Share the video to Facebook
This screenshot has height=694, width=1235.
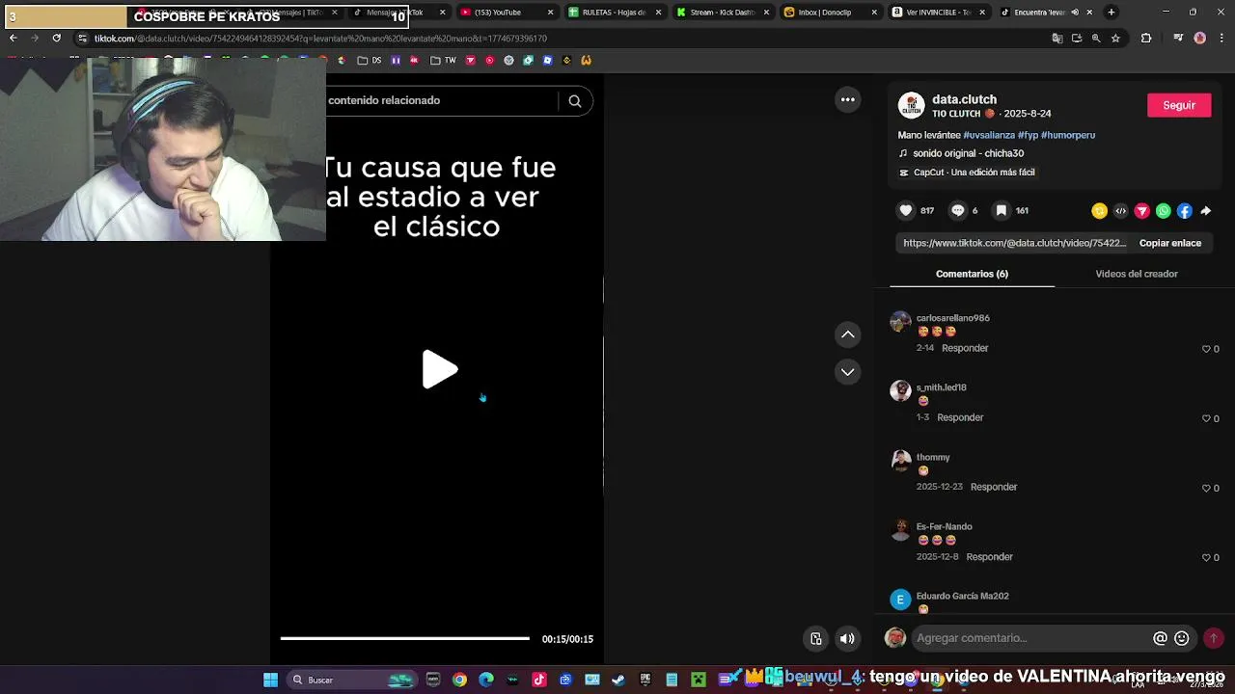[x=1184, y=211]
